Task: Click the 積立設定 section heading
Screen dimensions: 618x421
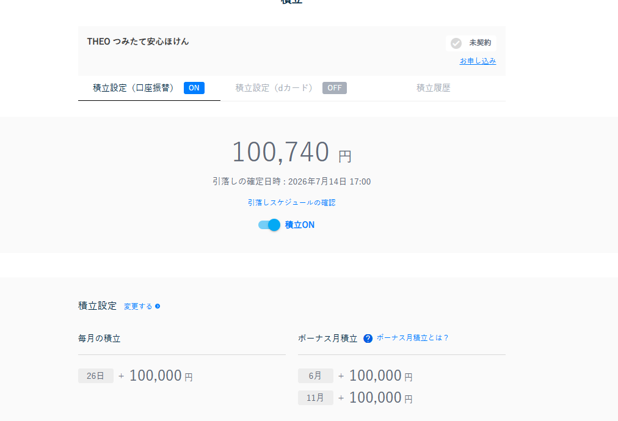Action: tap(97, 306)
